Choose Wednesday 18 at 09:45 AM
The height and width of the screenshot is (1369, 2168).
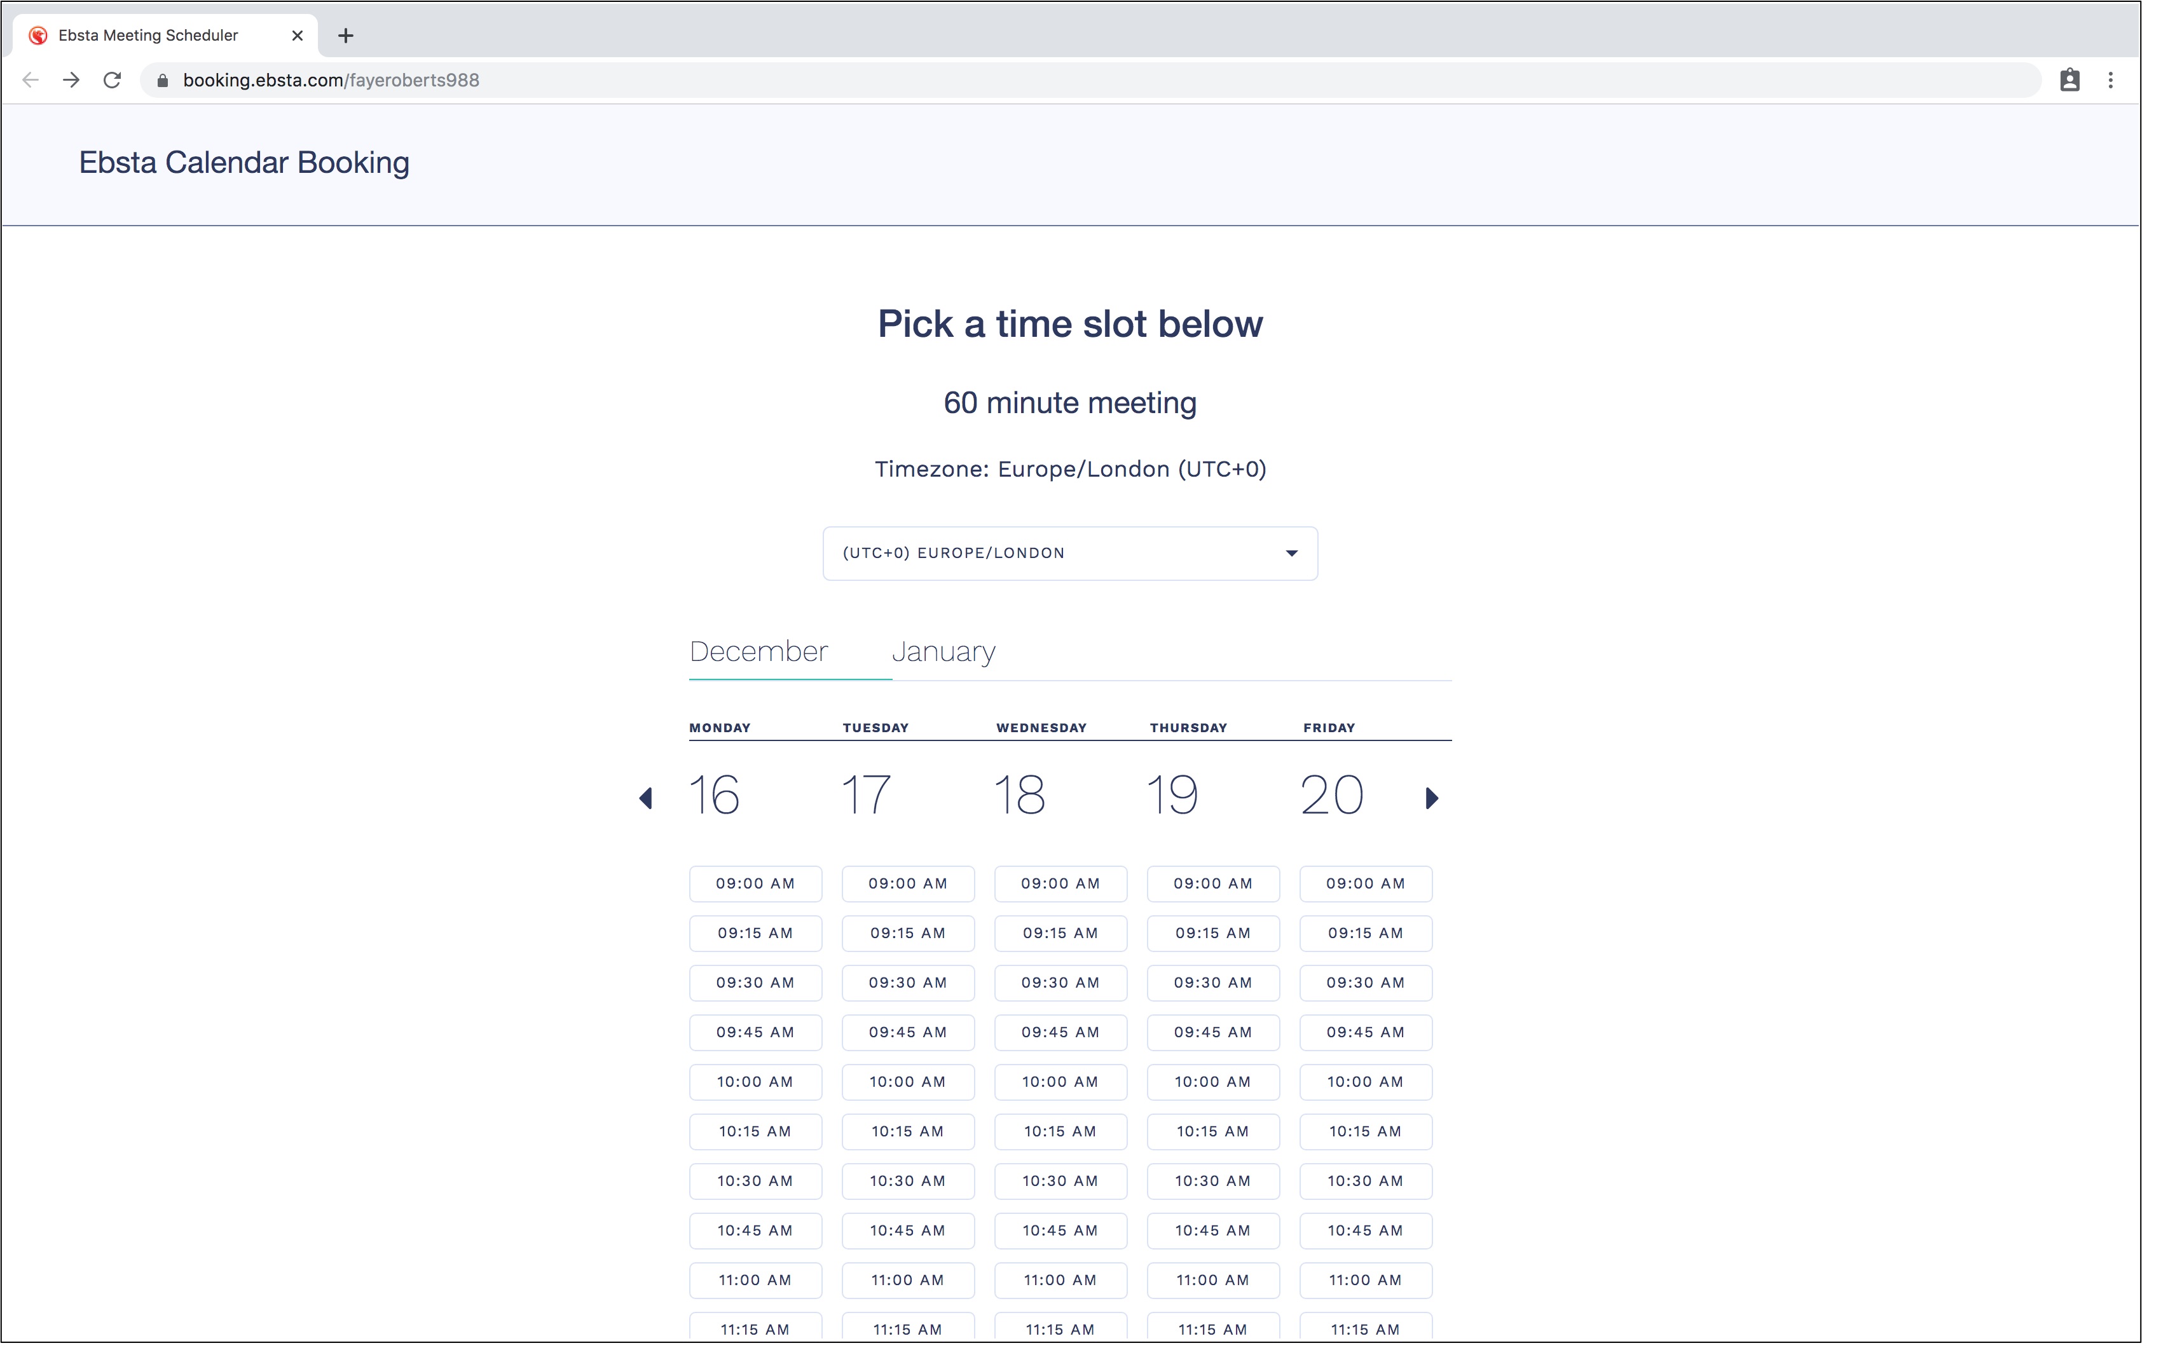point(1060,1032)
